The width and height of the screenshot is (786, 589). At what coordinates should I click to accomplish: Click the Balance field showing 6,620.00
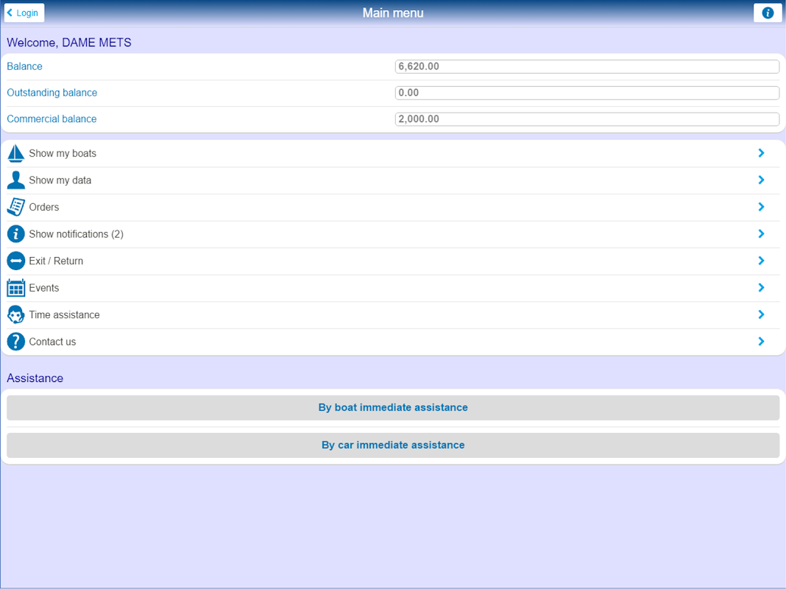click(x=587, y=66)
